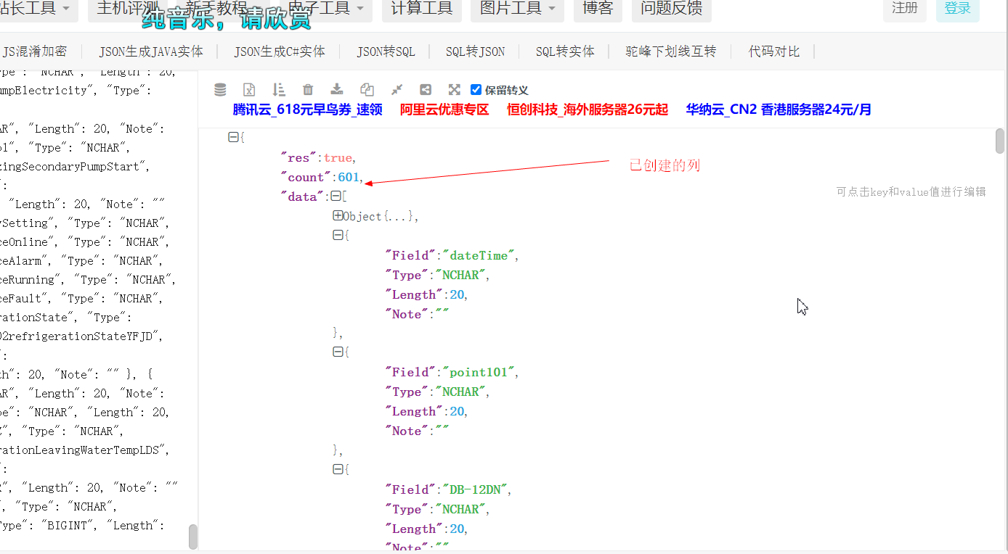Click the 注册 register button
1008x554 pixels.
[905, 9]
